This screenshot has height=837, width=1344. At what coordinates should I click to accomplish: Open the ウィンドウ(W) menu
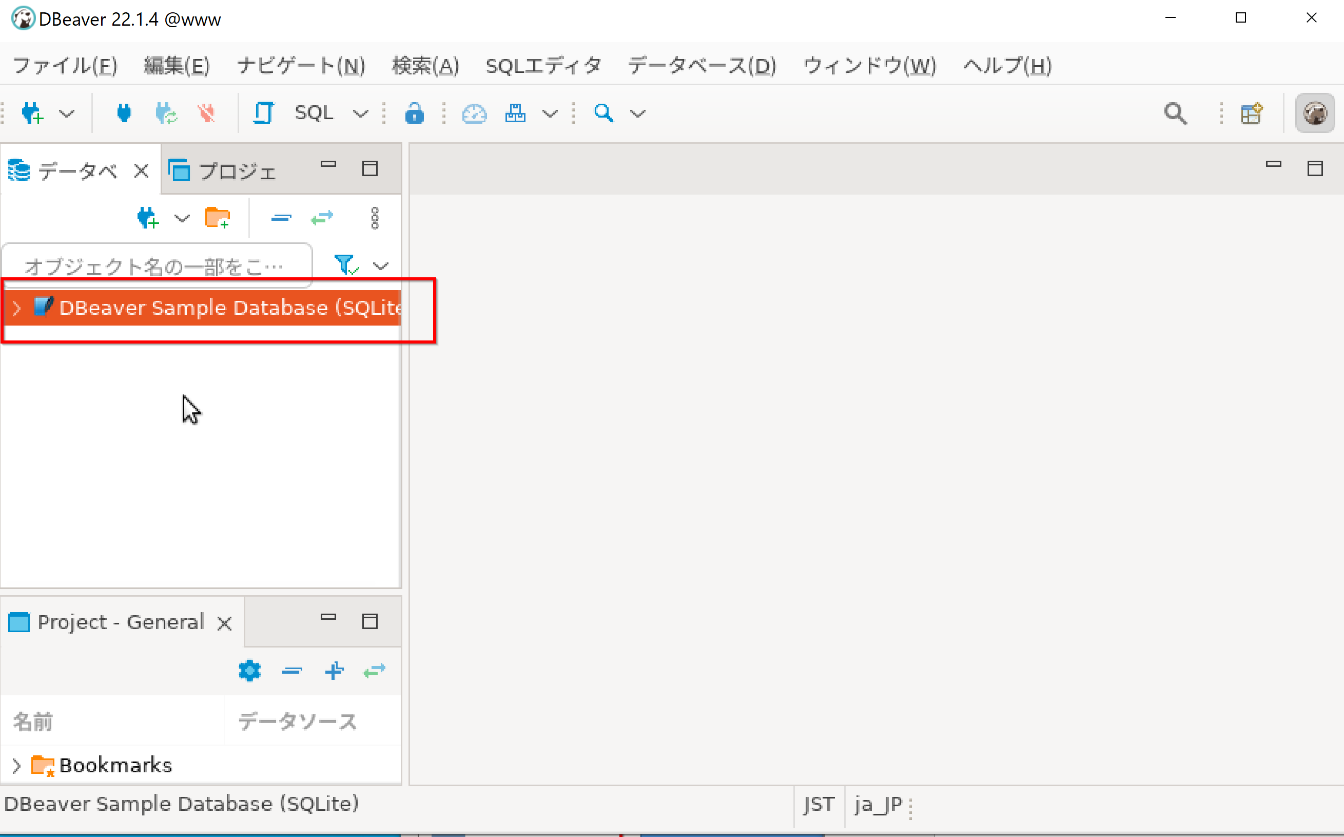coord(869,66)
